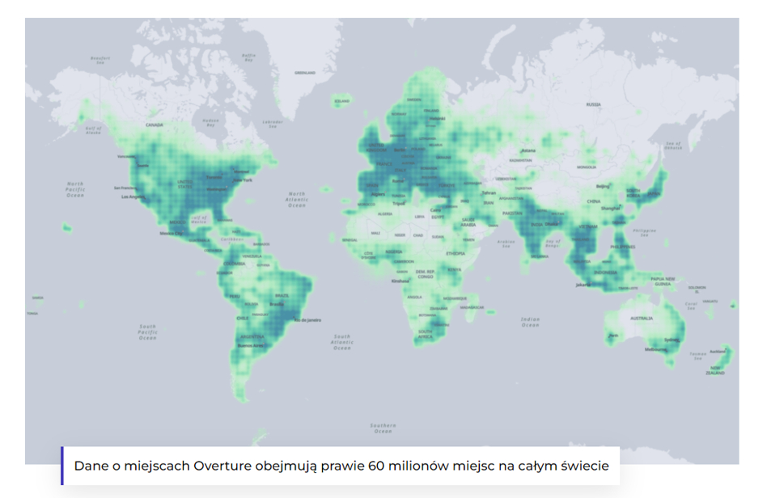Viewport: 767px width, 498px height.
Task: Click the RUSSIA country label
Action: click(x=593, y=105)
